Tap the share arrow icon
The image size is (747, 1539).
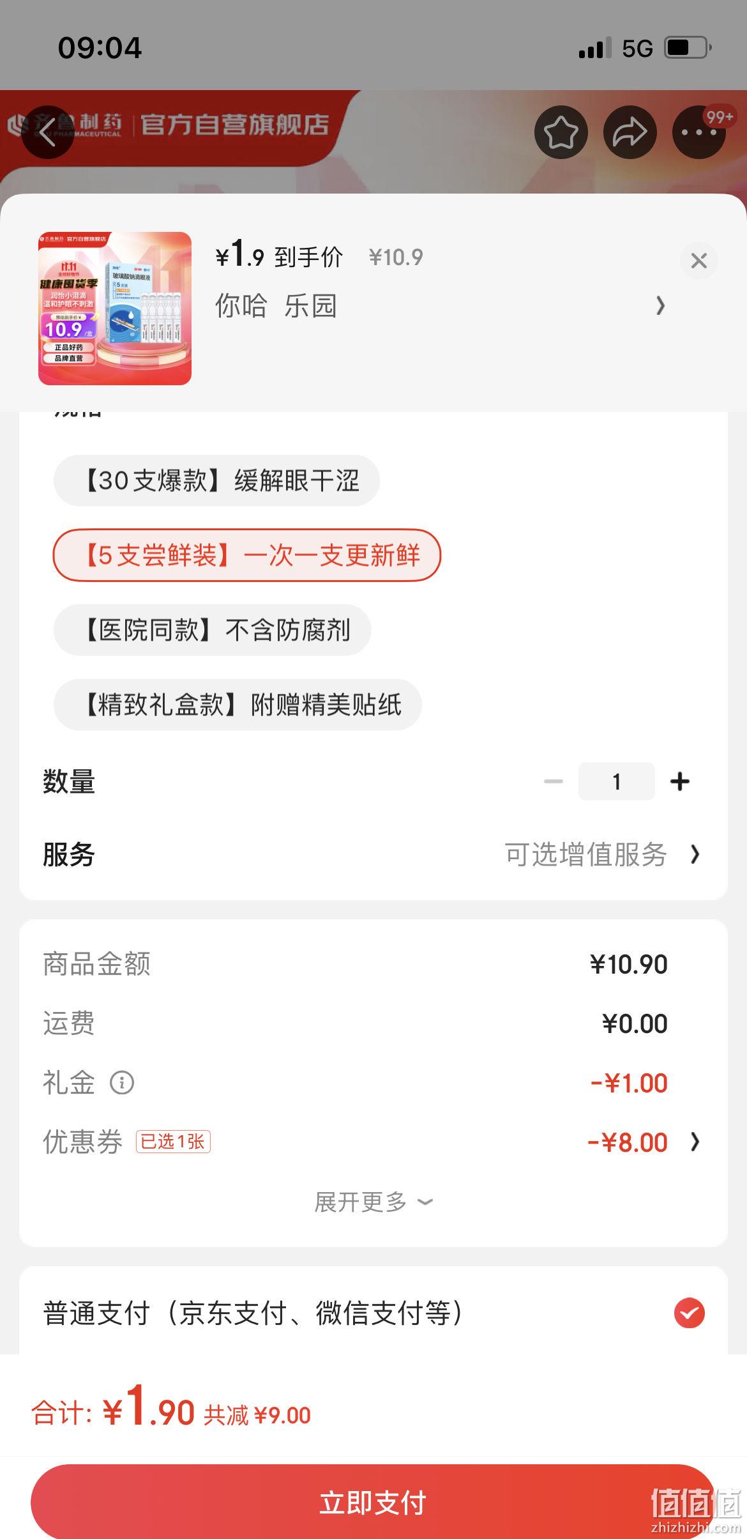[630, 132]
